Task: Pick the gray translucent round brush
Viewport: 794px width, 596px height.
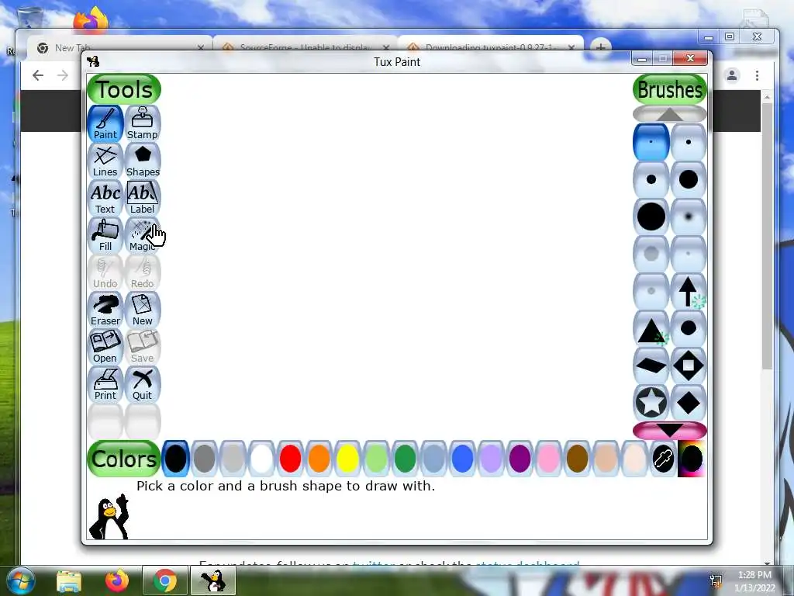Action: (x=651, y=254)
